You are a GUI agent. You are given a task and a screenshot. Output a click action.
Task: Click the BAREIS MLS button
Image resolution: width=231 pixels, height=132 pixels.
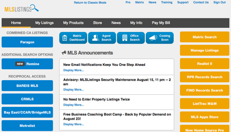[x=27, y=85]
